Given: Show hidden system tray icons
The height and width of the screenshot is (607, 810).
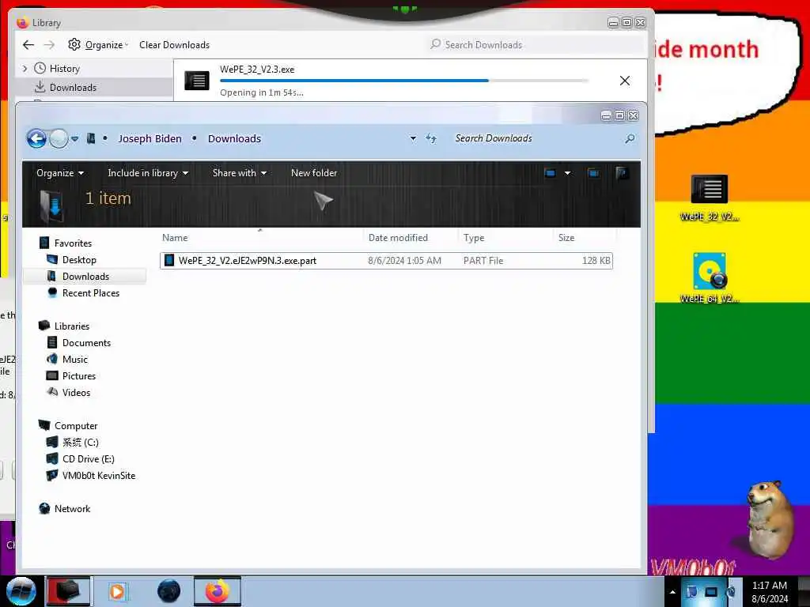Looking at the screenshot, I should point(672,592).
